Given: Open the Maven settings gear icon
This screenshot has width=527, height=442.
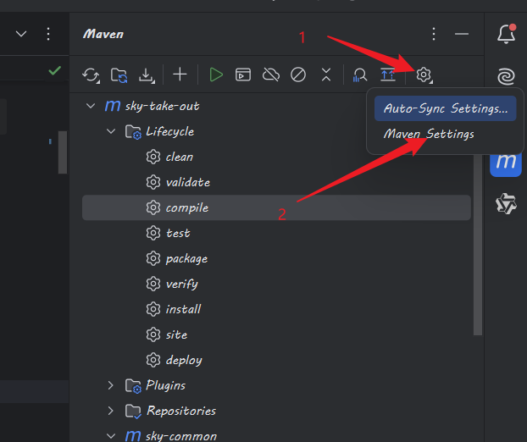Looking at the screenshot, I should click(x=424, y=75).
